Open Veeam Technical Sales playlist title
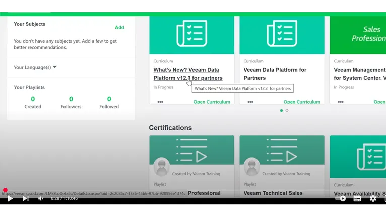The height and width of the screenshot is (217, 386). click(x=273, y=193)
